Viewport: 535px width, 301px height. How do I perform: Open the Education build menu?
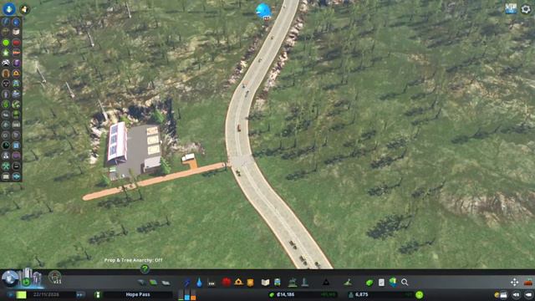[265, 283]
